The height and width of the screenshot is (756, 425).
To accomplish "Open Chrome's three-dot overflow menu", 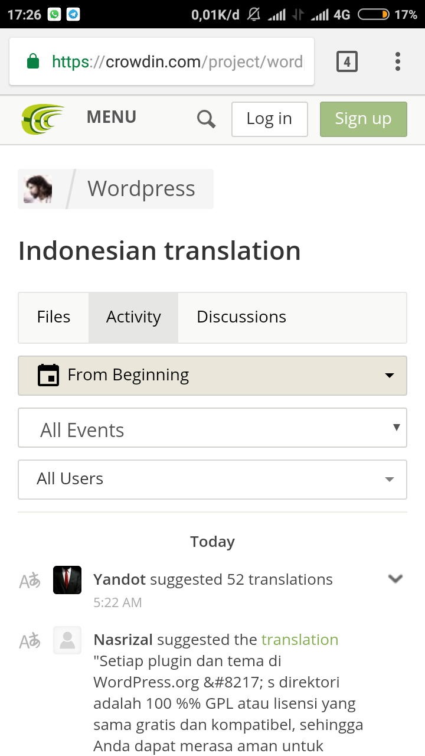I will pyautogui.click(x=398, y=61).
